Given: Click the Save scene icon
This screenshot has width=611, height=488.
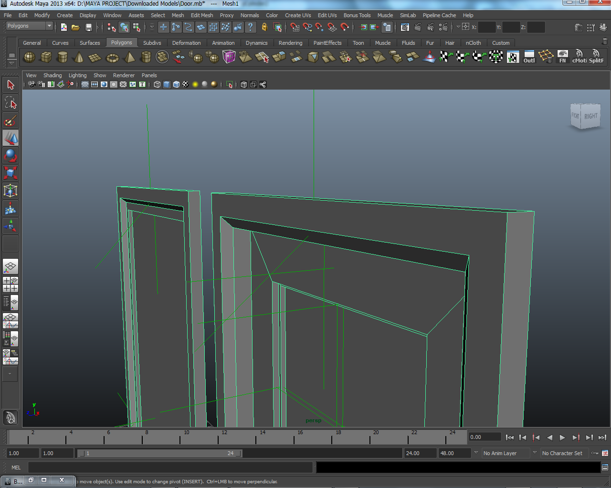Looking at the screenshot, I should pos(88,27).
